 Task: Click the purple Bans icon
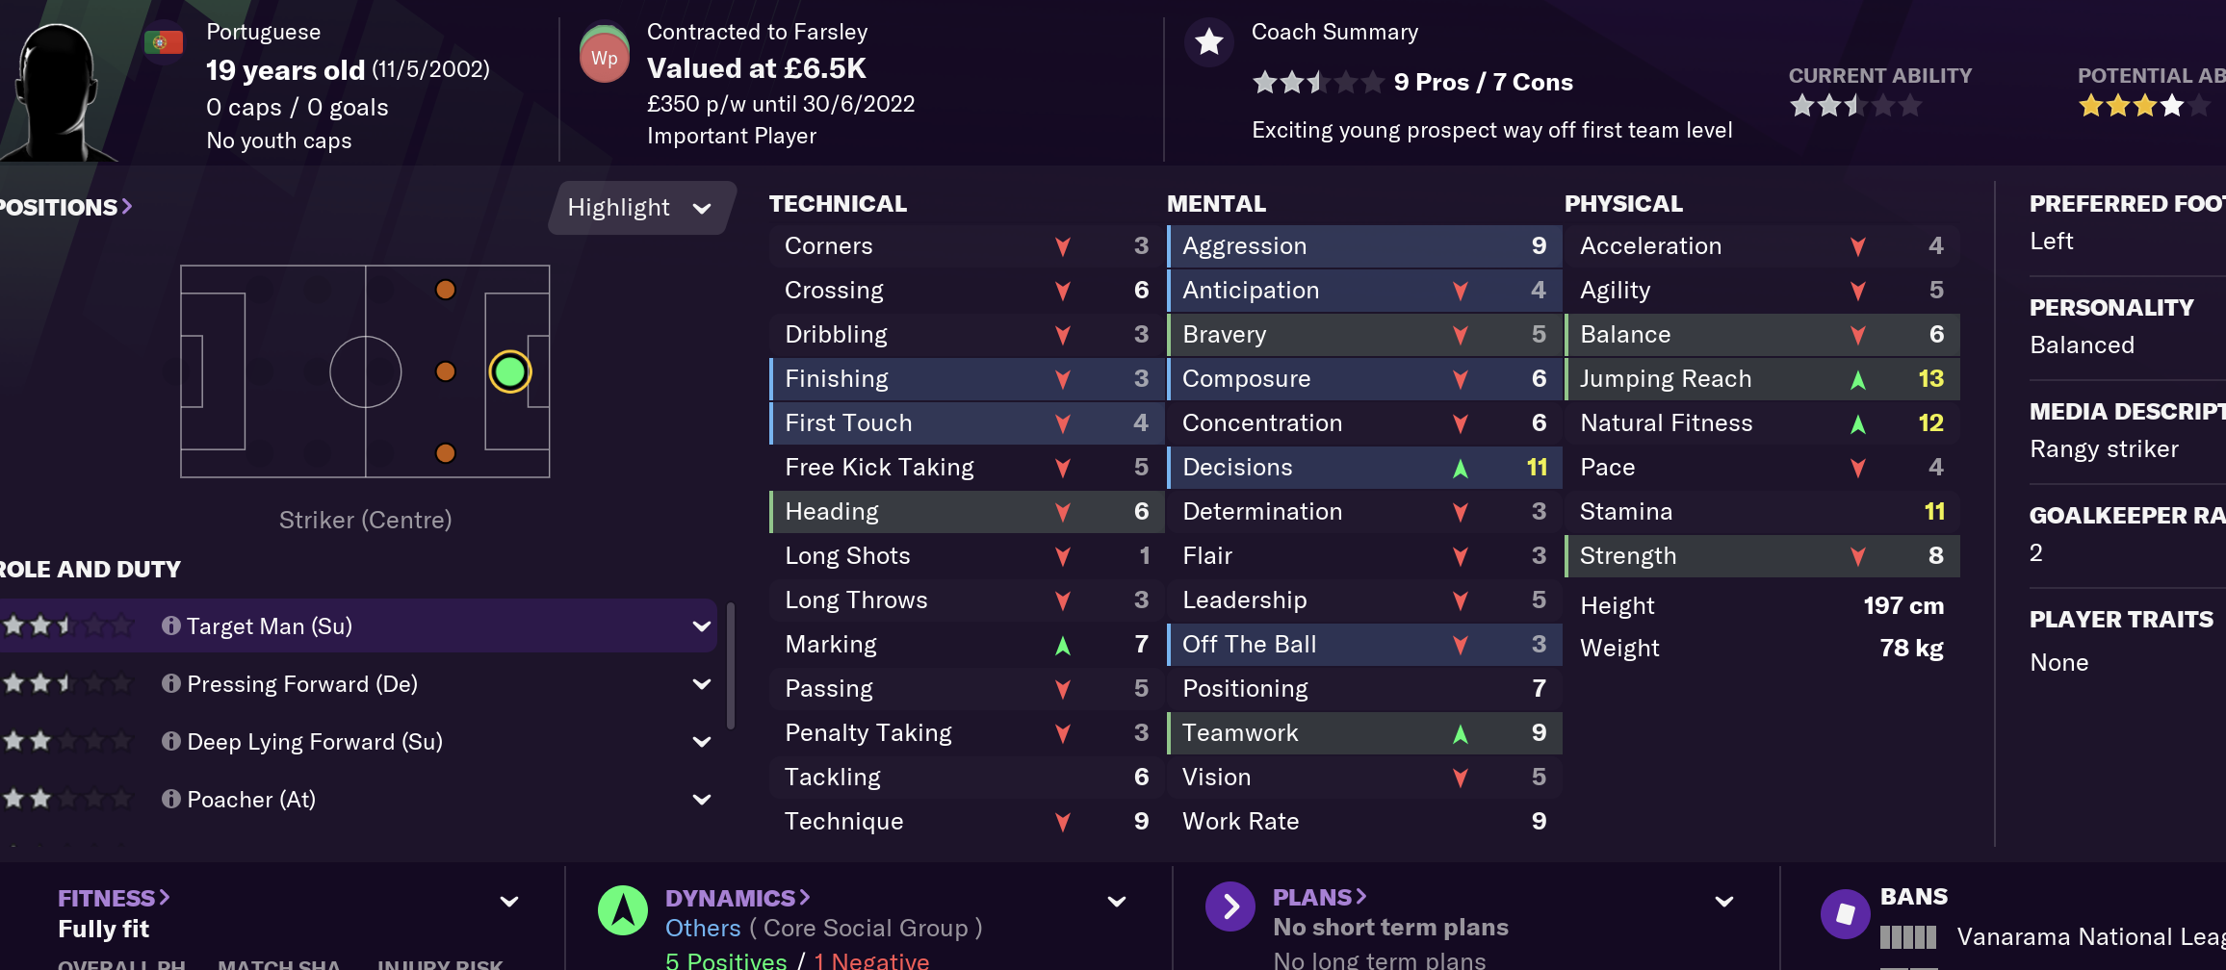(1845, 913)
